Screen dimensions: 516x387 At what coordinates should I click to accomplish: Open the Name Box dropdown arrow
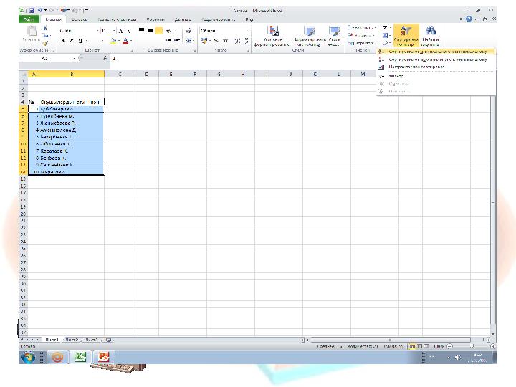point(75,58)
